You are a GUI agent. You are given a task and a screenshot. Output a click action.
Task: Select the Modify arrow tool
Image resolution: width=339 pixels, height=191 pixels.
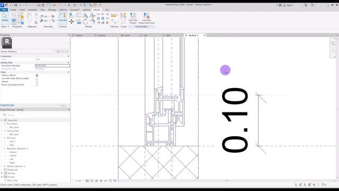(5, 18)
